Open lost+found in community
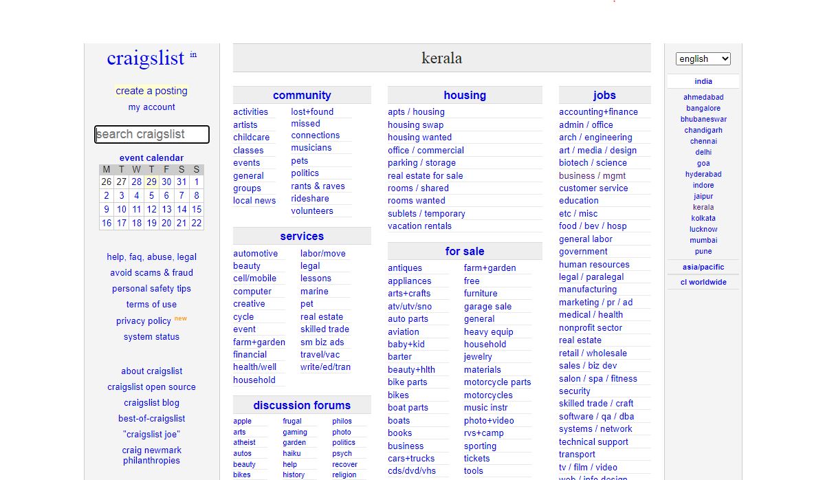This screenshot has width=836, height=480. (312, 112)
